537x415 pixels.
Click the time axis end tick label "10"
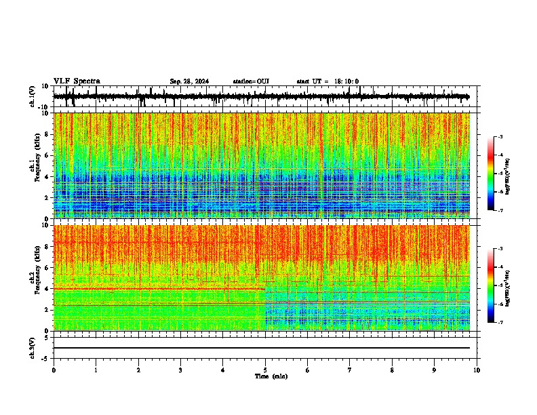click(x=477, y=370)
